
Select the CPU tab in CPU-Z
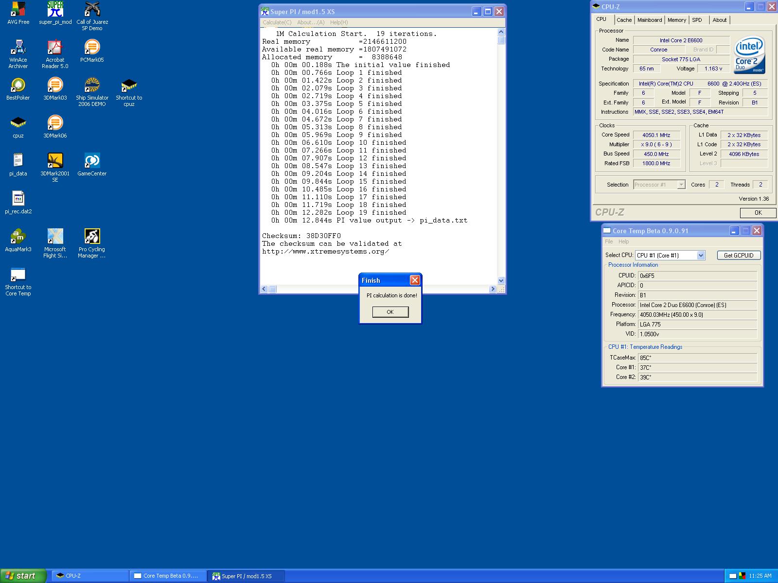[x=601, y=19]
